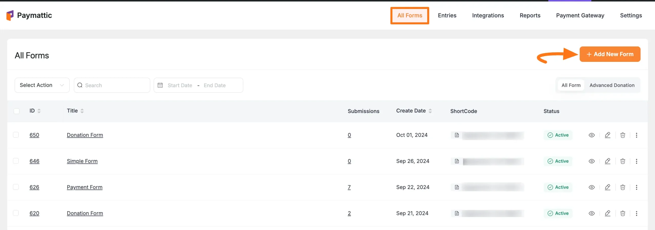
Task: Go to the Entries menu
Action: (447, 16)
